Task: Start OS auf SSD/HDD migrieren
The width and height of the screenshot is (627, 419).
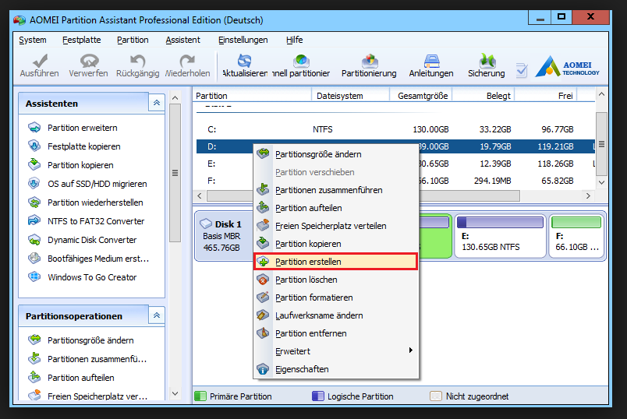Action: pos(97,184)
